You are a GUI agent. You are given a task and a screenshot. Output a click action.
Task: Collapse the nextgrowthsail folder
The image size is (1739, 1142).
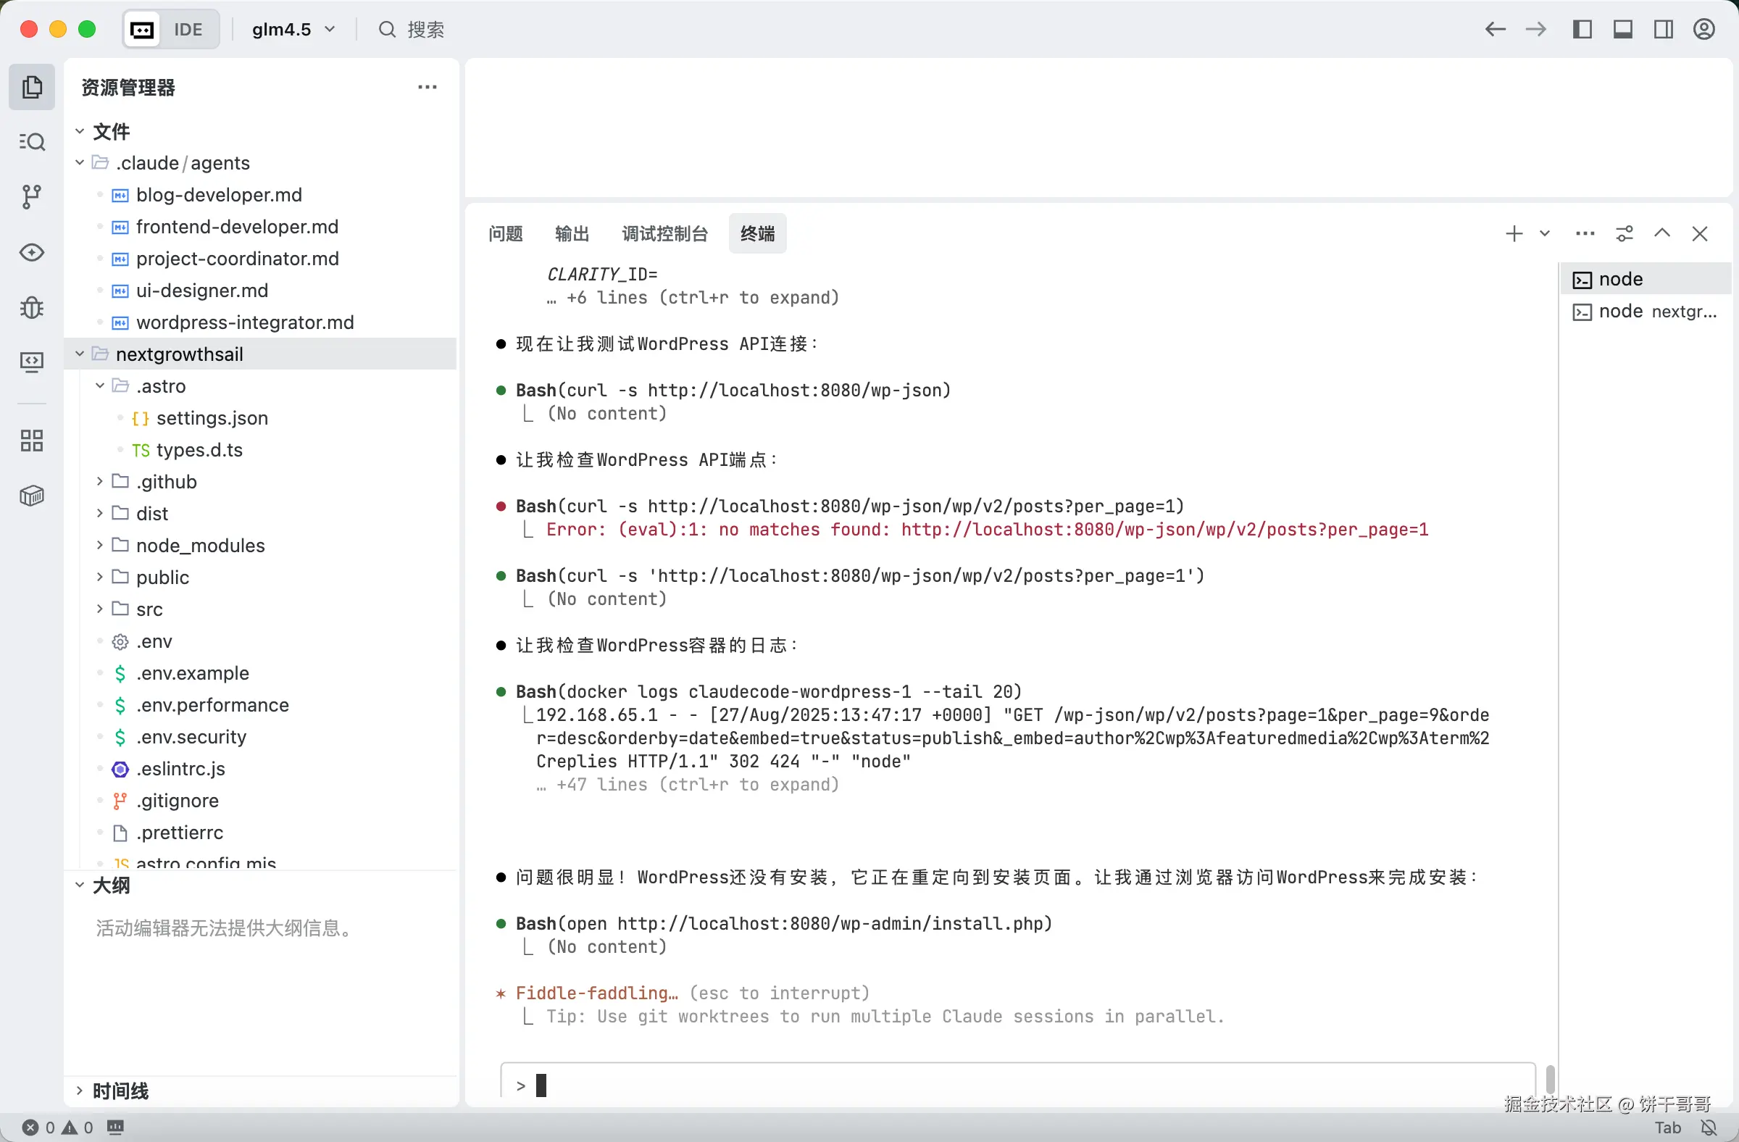(179, 354)
